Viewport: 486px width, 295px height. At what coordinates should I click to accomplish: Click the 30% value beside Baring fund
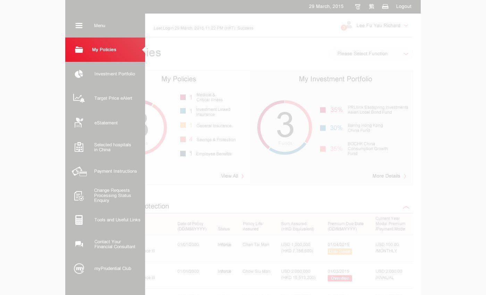coord(336,128)
